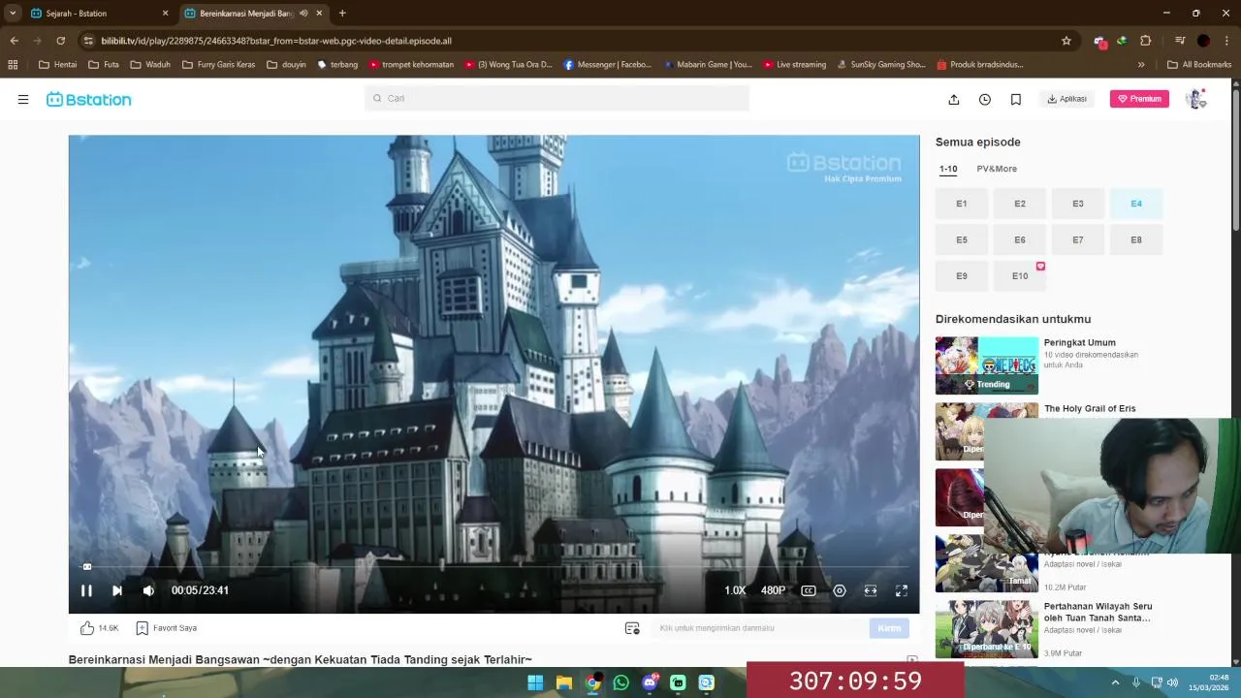
Task: Bookmark this page with star icon
Action: tap(1066, 41)
